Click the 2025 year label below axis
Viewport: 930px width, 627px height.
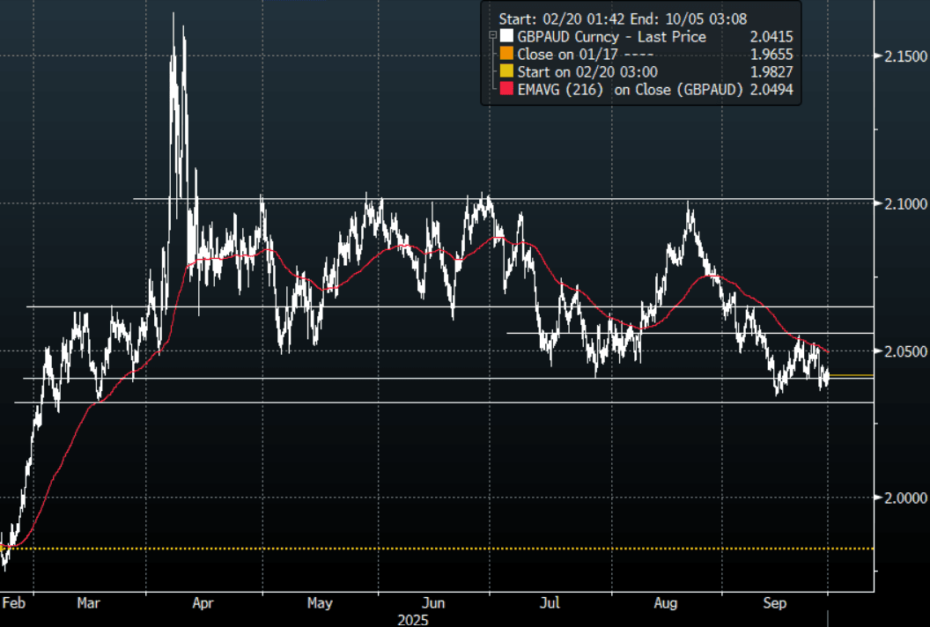[411, 619]
